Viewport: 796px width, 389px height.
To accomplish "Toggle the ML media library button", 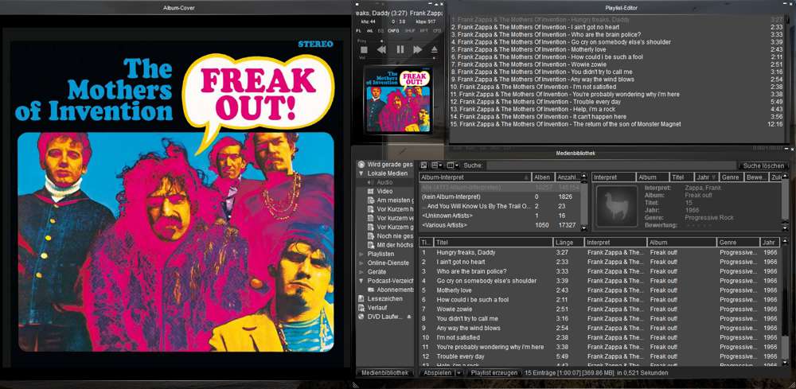I will [x=369, y=30].
